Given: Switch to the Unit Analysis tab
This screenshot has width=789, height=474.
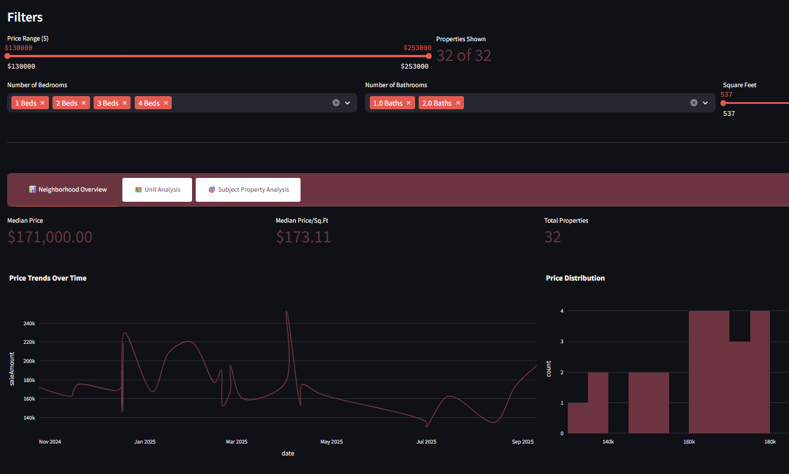Looking at the screenshot, I should point(157,190).
